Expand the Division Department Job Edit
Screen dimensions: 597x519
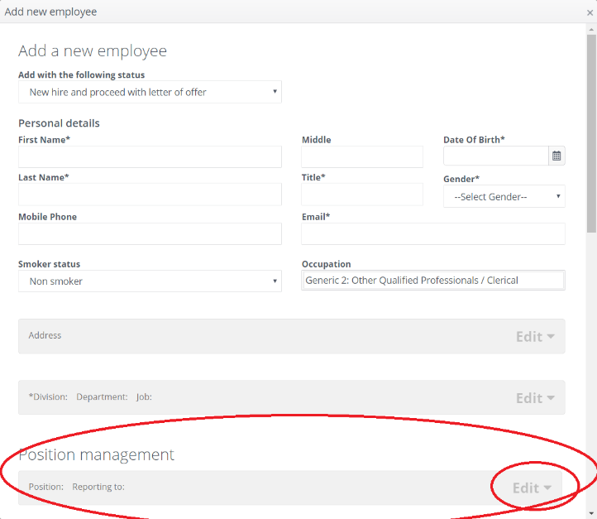(535, 398)
